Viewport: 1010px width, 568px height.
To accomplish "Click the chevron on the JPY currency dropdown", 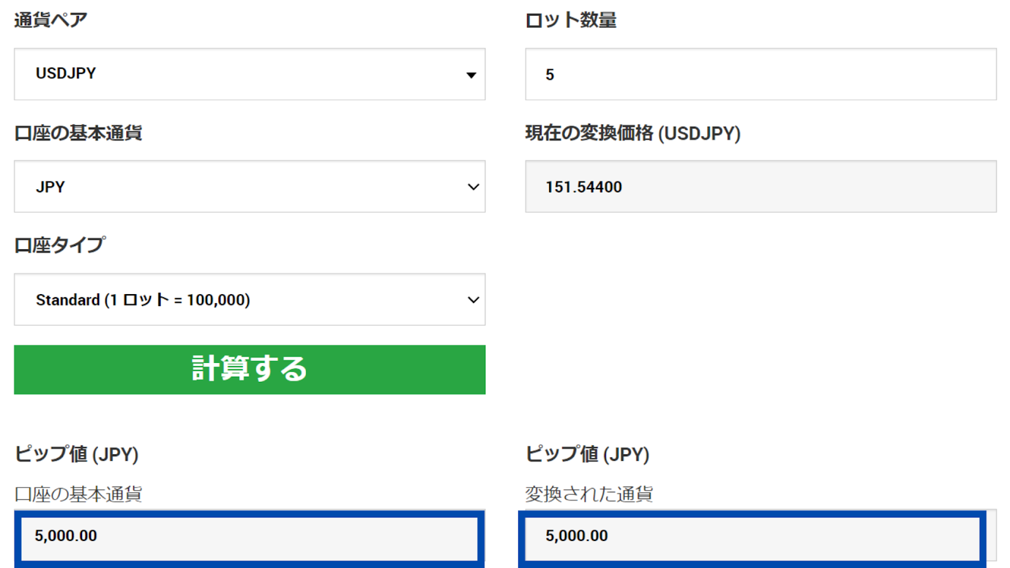I will [473, 187].
